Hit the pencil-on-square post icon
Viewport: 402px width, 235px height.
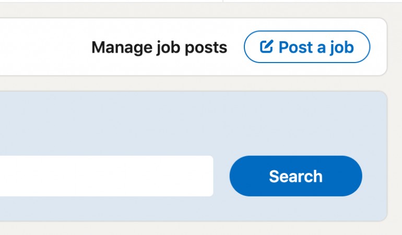[x=267, y=46]
